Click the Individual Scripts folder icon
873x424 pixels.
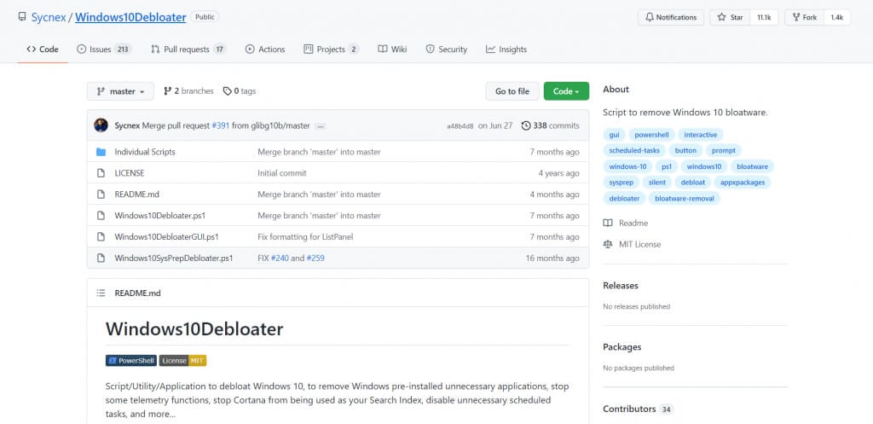click(x=101, y=152)
